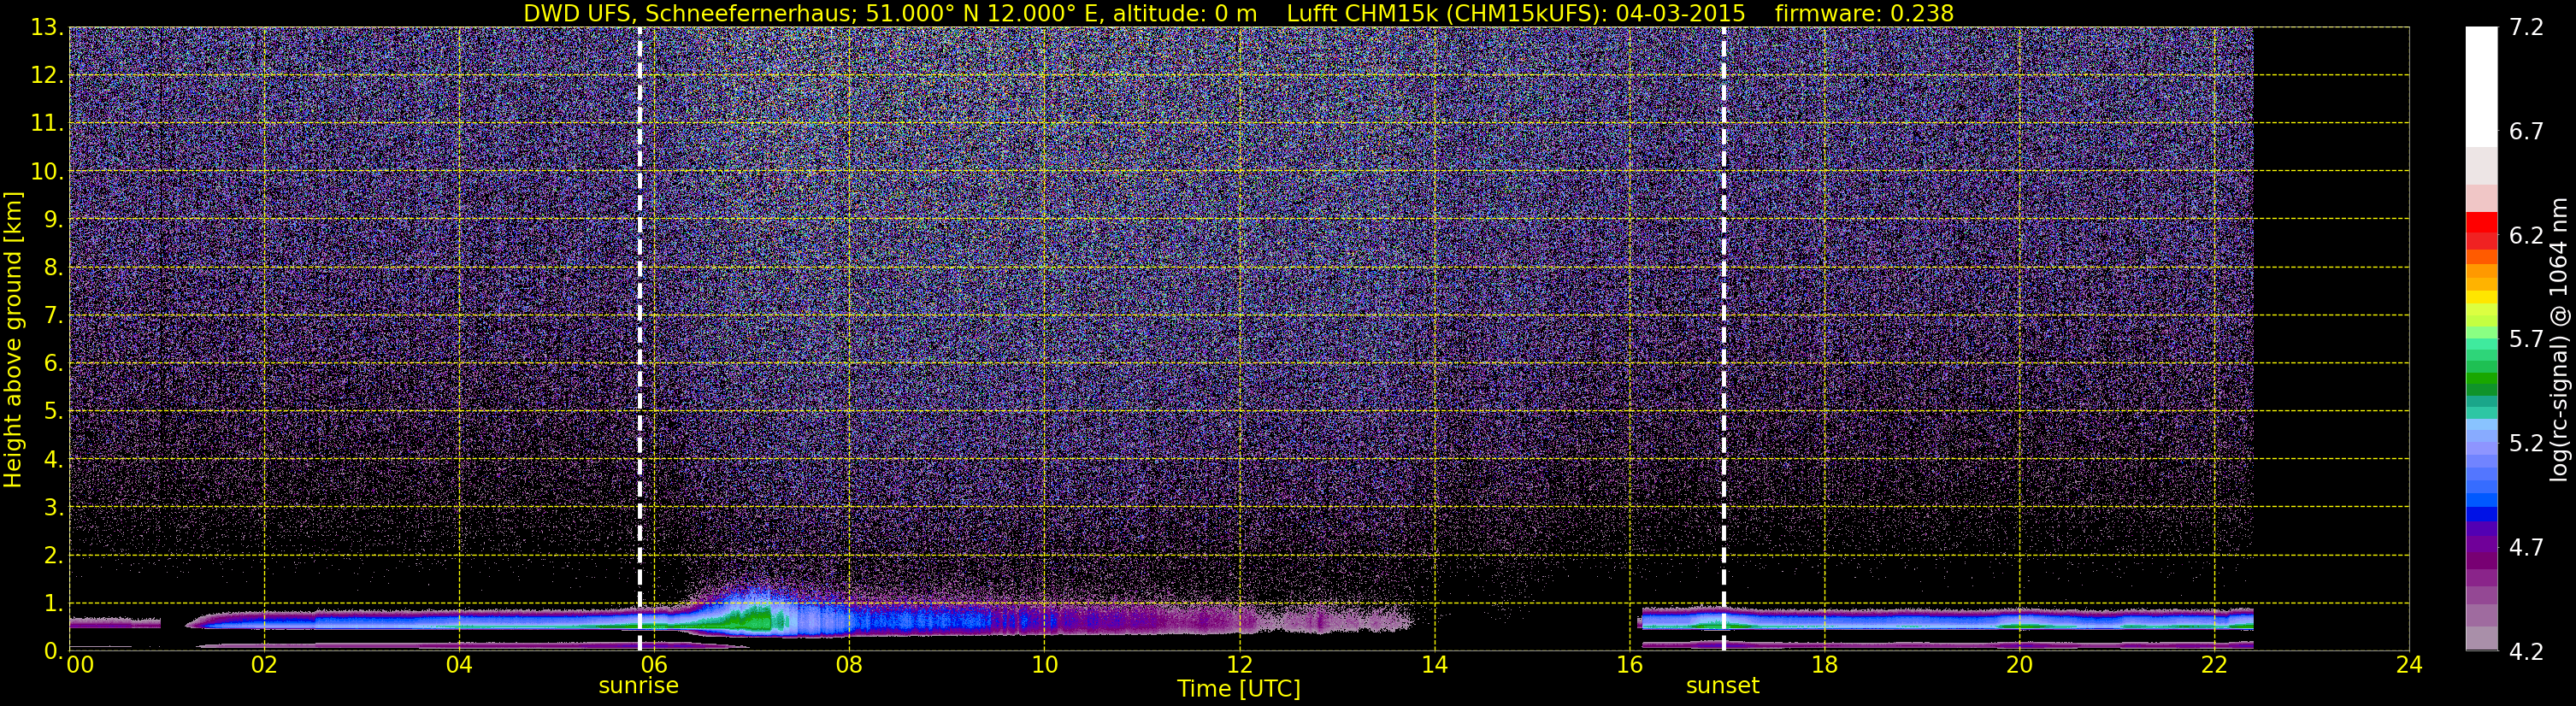Click the 4.2 tick label on the colorbar
2576x706 pixels.
tap(2526, 652)
